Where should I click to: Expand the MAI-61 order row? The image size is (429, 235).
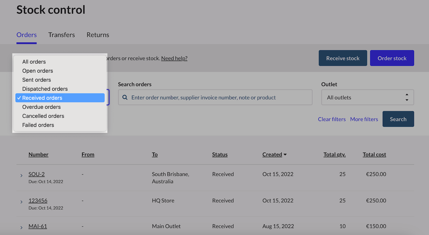click(21, 228)
